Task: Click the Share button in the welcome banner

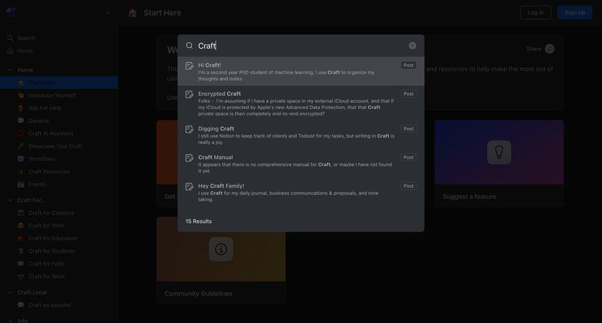Action: click(540, 49)
